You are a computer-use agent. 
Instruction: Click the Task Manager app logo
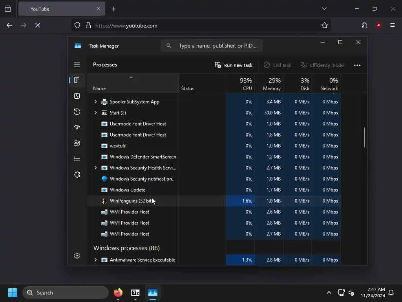tap(78, 46)
